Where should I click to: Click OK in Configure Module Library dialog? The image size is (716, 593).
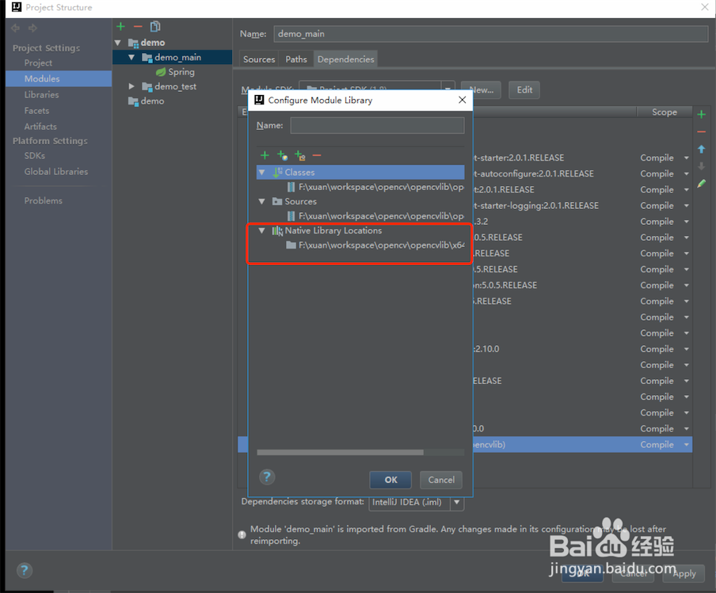point(390,480)
